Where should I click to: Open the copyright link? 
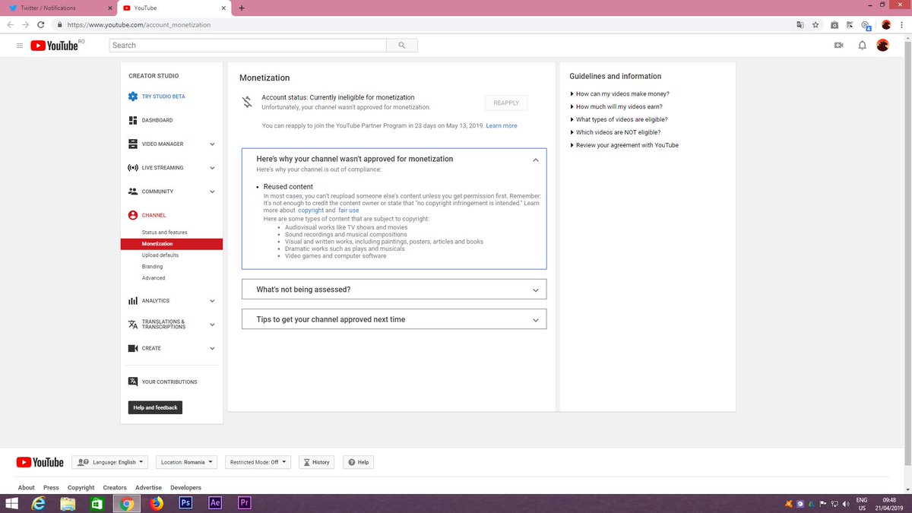click(x=311, y=211)
